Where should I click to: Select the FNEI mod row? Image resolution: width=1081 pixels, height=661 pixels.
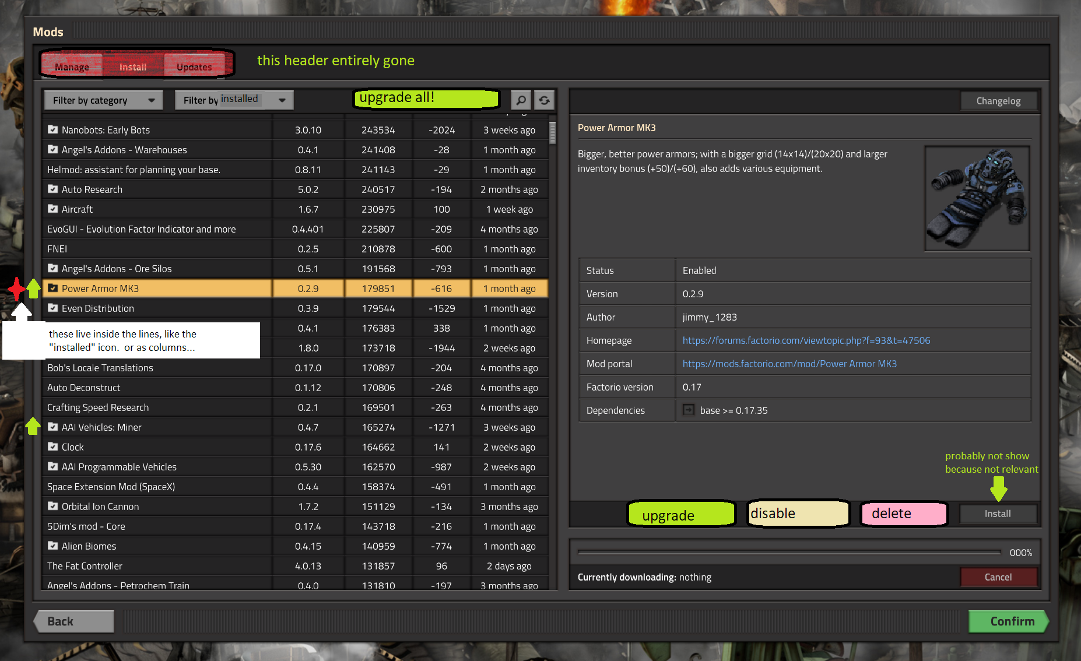296,249
